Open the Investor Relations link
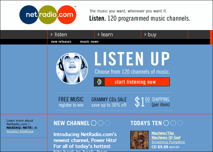213x152 pixels. pyautogui.click(x=20, y=131)
